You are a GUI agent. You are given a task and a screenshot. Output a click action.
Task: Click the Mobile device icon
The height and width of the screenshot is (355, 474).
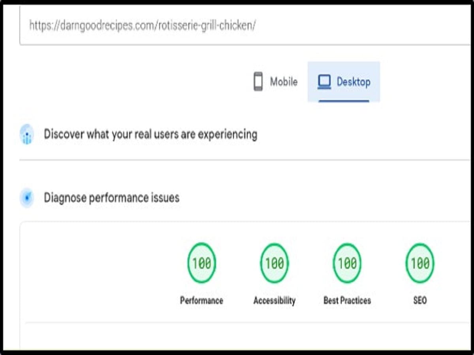click(258, 82)
